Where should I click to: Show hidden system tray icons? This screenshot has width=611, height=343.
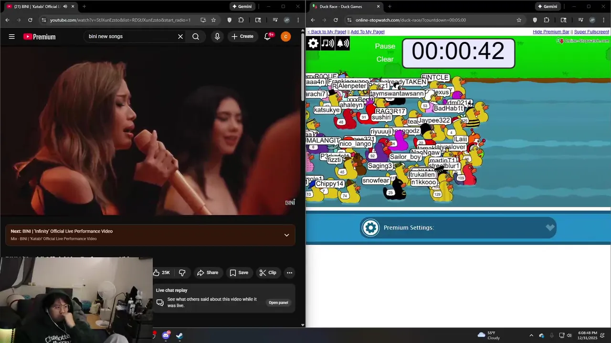pos(531,335)
